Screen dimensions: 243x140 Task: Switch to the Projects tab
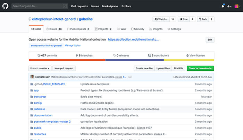[103, 29]
